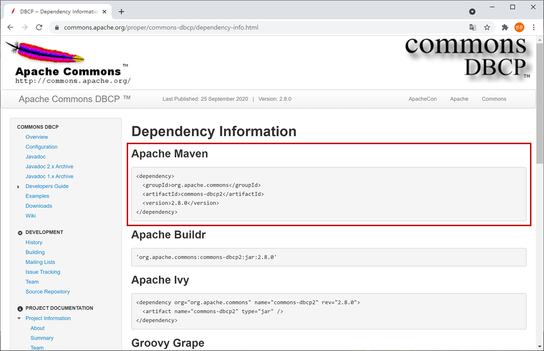Open the Mailing Lists link
Image resolution: width=544 pixels, height=351 pixels.
40,262
